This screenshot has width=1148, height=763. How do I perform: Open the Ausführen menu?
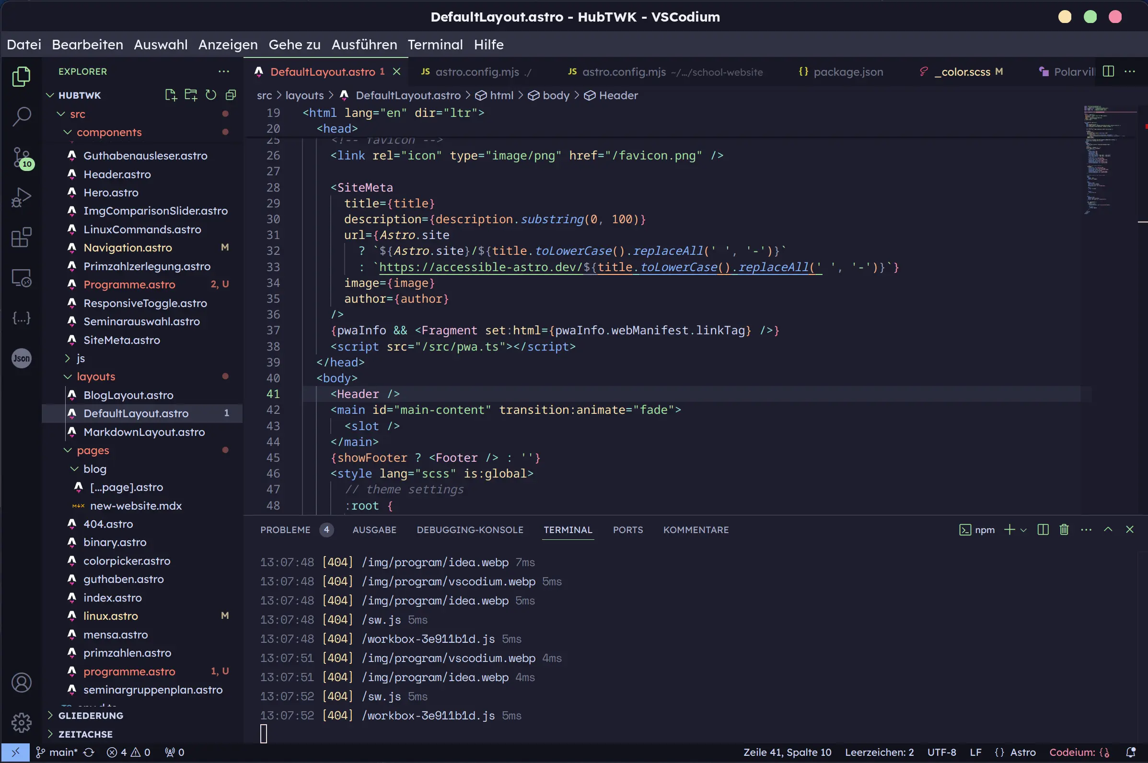[364, 45]
